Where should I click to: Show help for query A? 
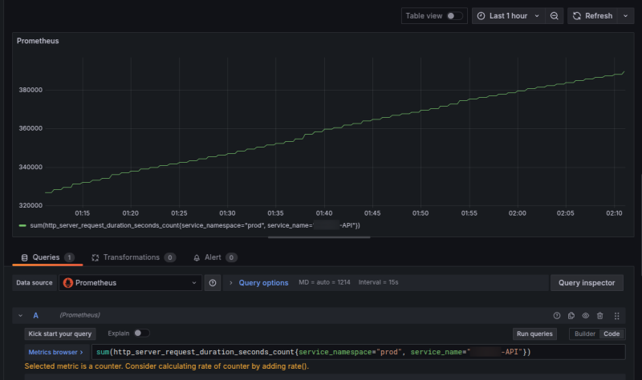[557, 316]
